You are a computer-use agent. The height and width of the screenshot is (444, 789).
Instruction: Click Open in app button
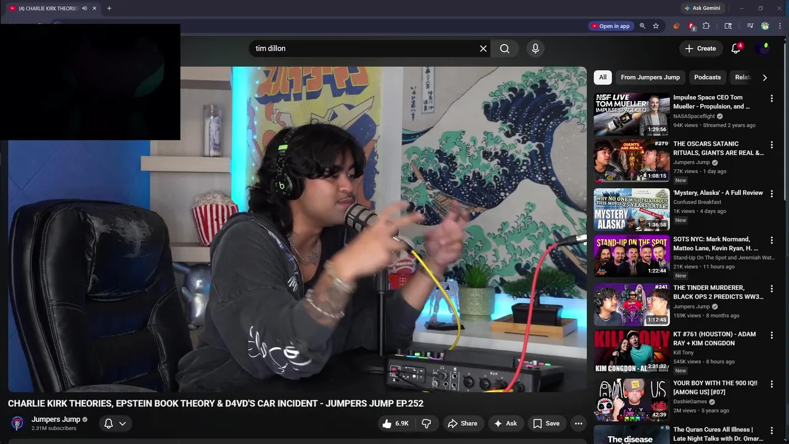[610, 26]
